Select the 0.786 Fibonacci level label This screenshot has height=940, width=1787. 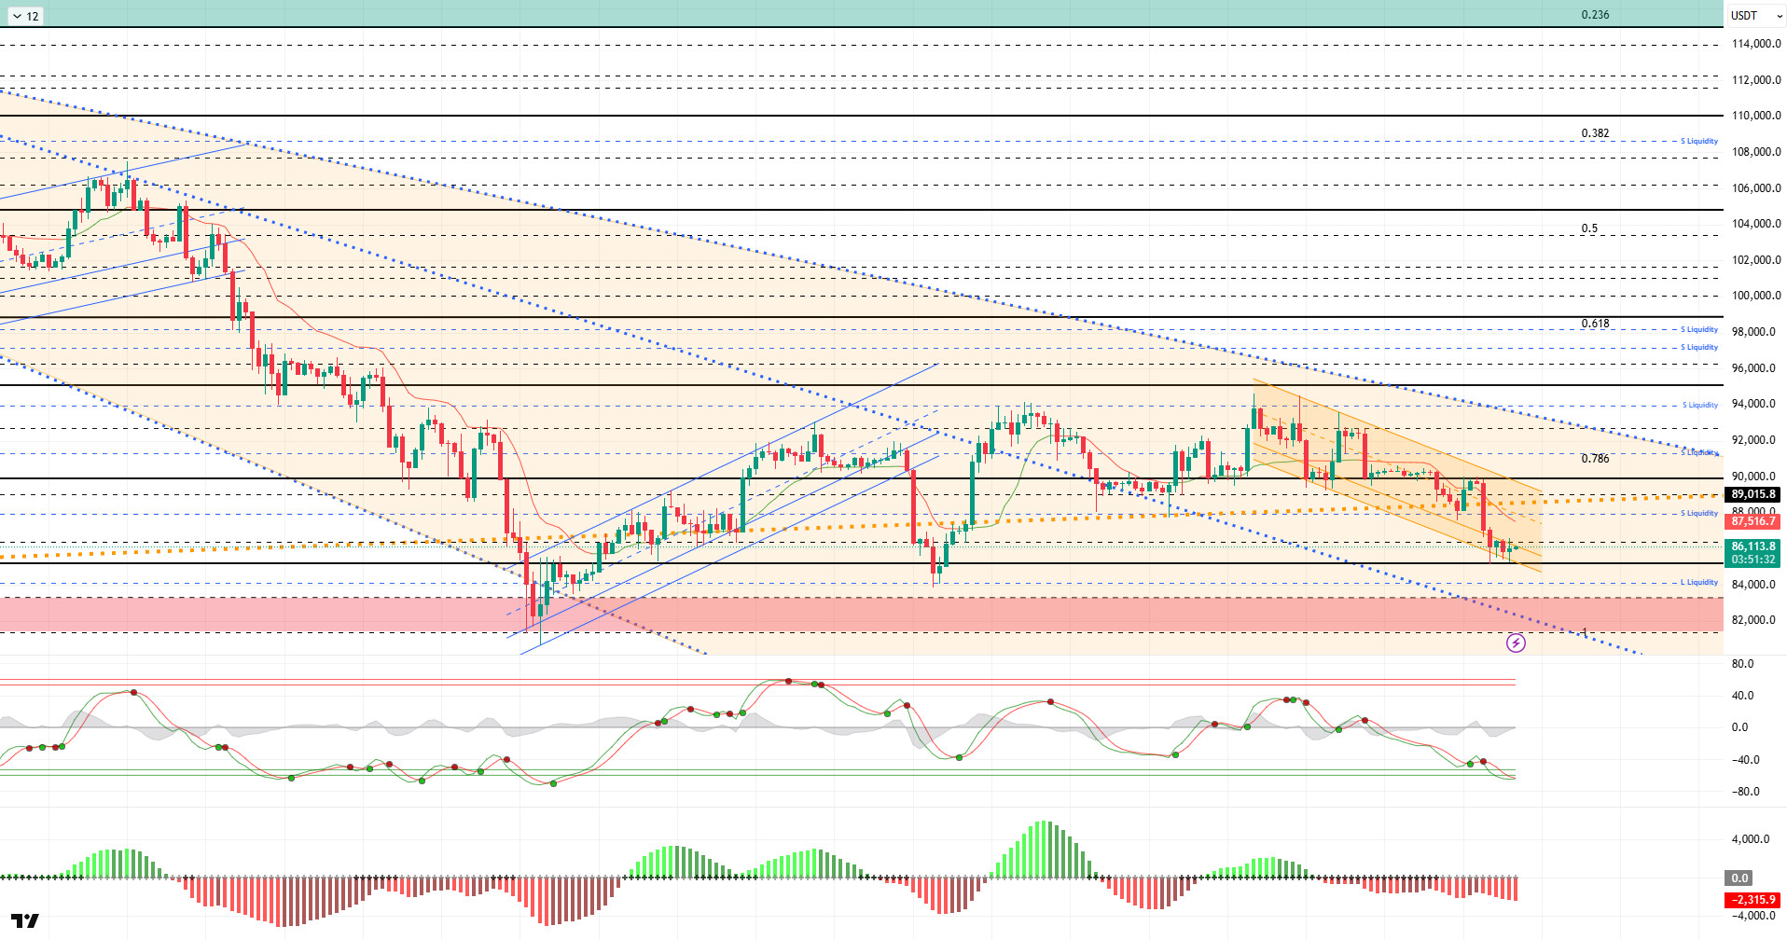tap(1595, 459)
